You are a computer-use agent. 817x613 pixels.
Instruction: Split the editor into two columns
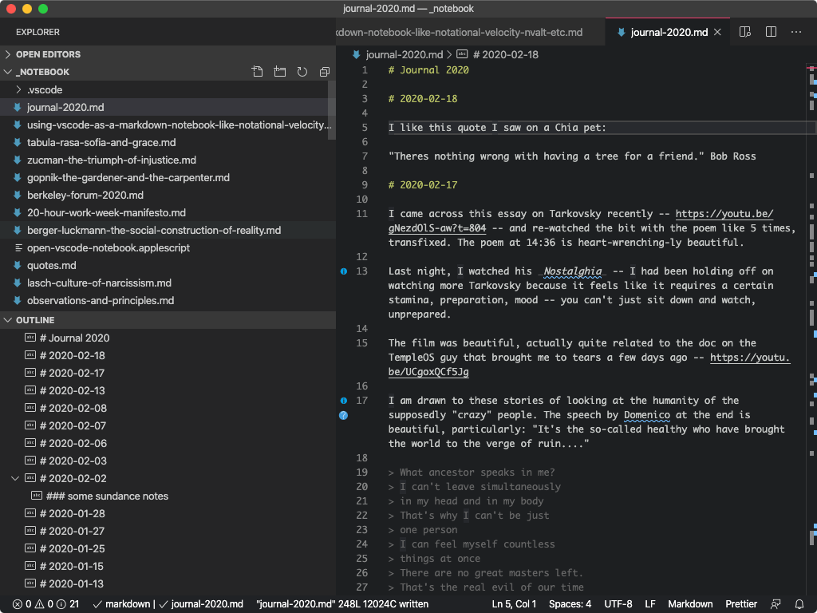point(770,31)
